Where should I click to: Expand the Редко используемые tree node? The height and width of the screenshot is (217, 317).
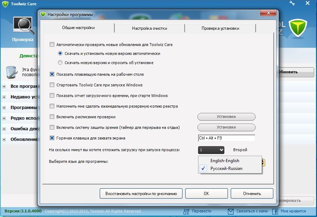tap(4, 118)
